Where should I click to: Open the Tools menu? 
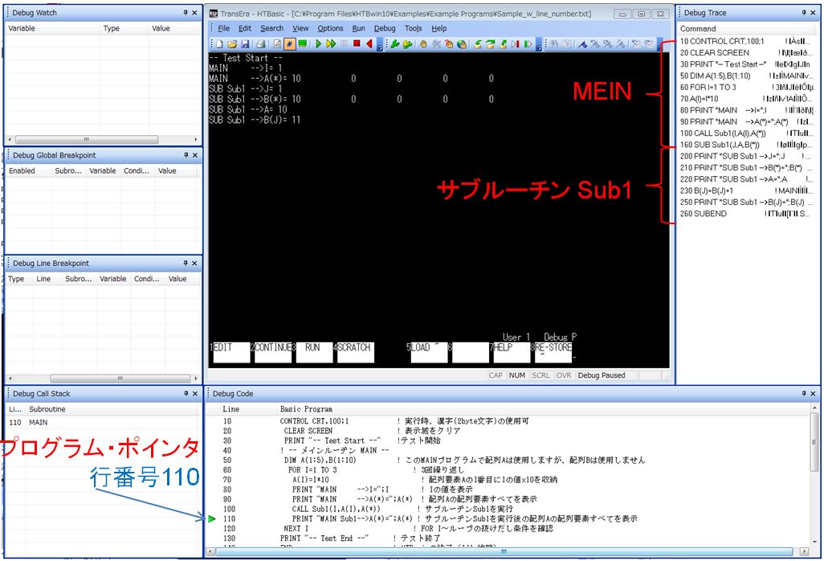pos(413,28)
